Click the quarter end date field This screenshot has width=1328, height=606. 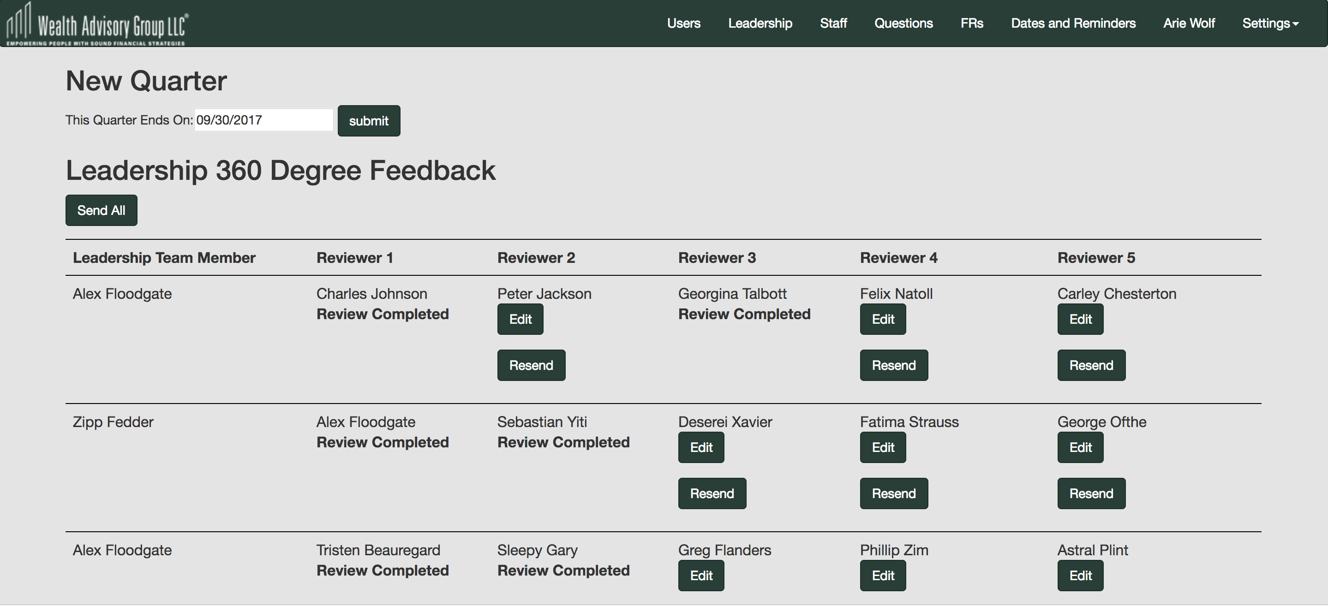(263, 120)
